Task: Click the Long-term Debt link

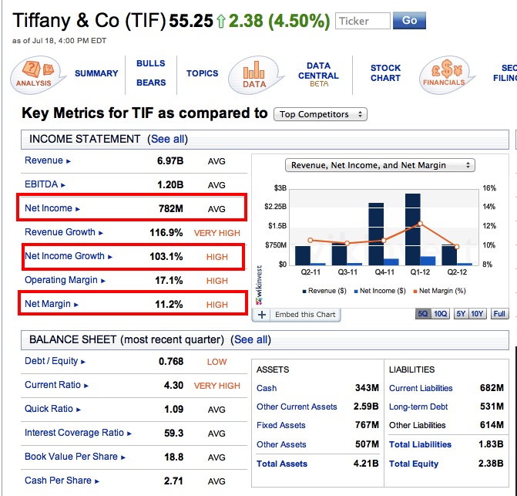Action: 418,407
